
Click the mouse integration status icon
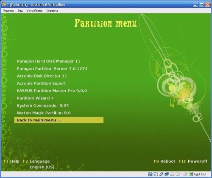185,174
